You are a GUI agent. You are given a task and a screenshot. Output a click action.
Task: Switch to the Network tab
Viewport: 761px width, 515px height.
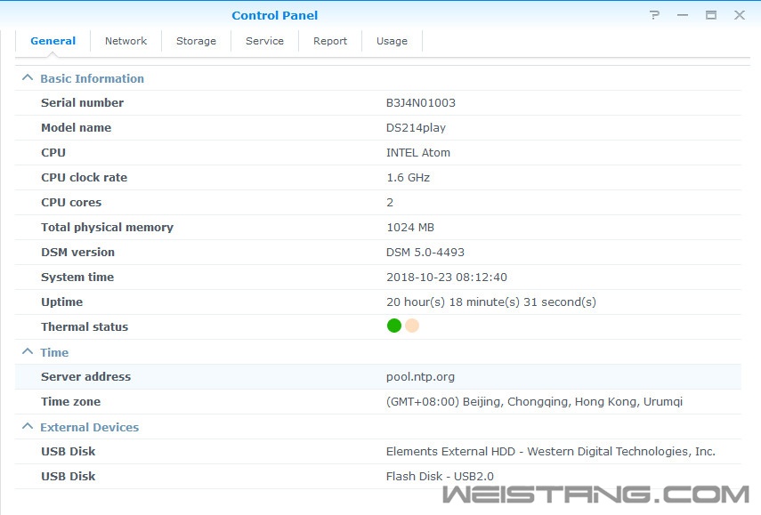pos(125,41)
